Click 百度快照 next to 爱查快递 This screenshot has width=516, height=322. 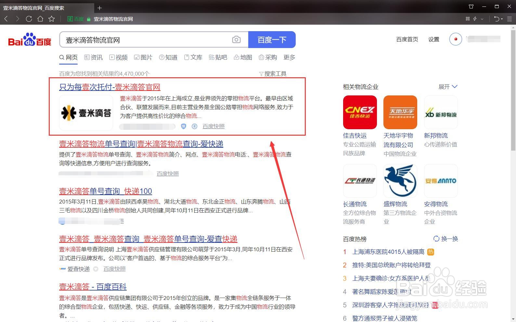point(114,269)
